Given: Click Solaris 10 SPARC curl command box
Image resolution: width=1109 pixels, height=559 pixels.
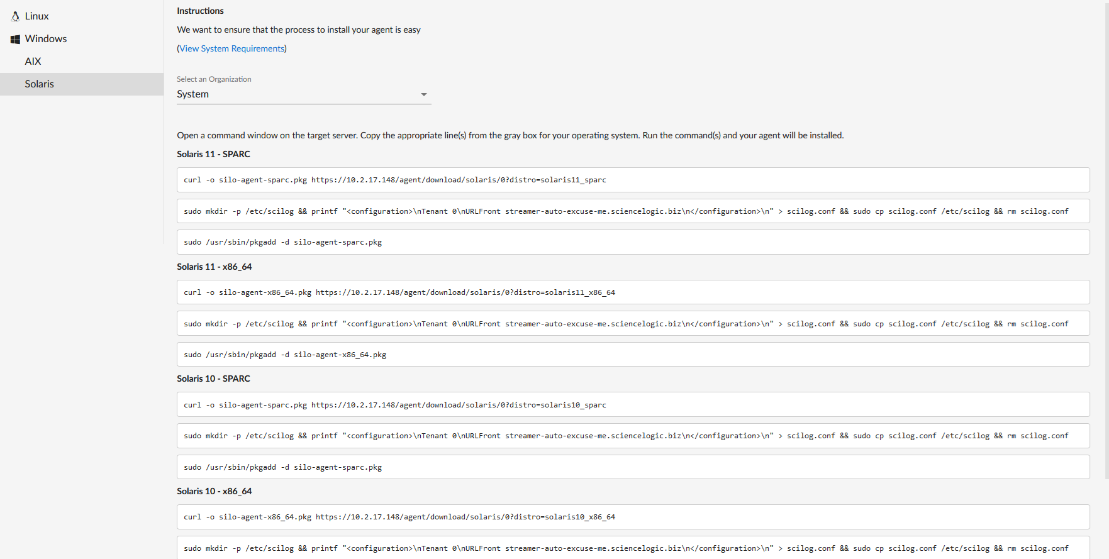Looking at the screenshot, I should (632, 405).
